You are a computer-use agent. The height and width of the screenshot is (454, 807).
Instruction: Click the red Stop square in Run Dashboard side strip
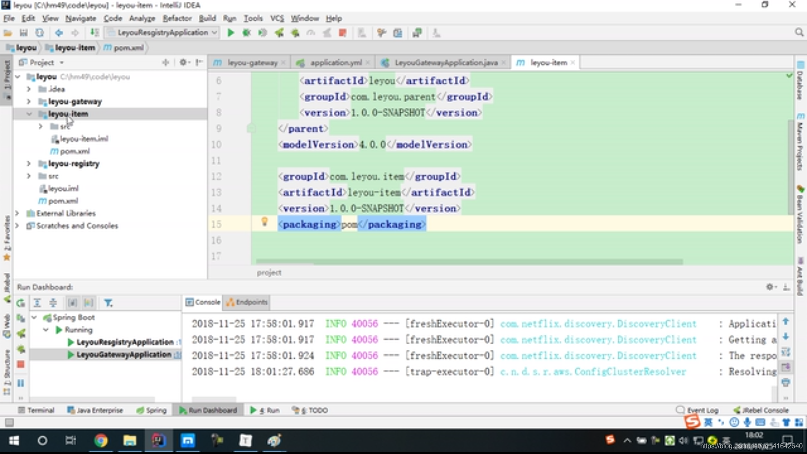click(21, 364)
